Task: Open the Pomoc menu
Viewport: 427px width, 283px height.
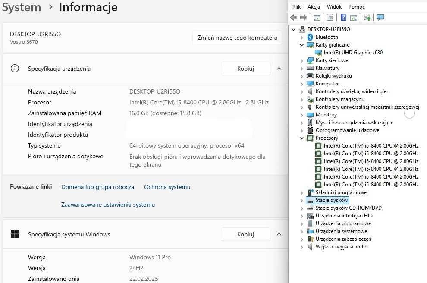Action: click(x=356, y=7)
